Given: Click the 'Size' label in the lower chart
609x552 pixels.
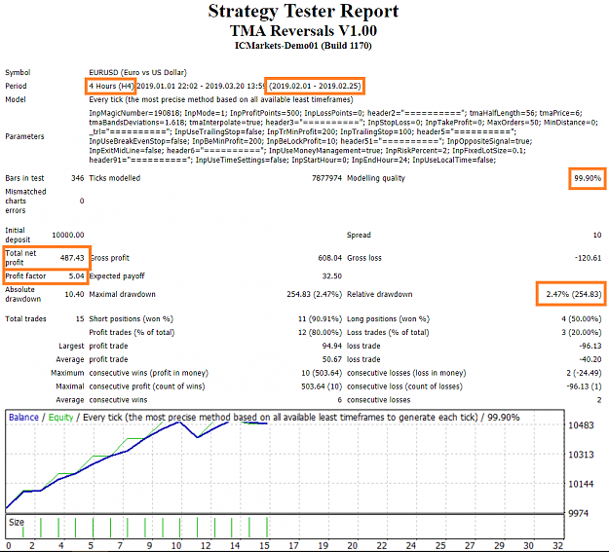Looking at the screenshot, I should (17, 522).
